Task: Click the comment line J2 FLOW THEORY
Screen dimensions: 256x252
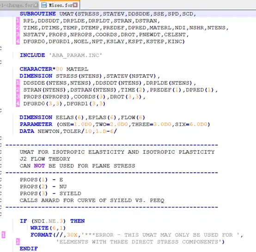Action: [x=45, y=159]
